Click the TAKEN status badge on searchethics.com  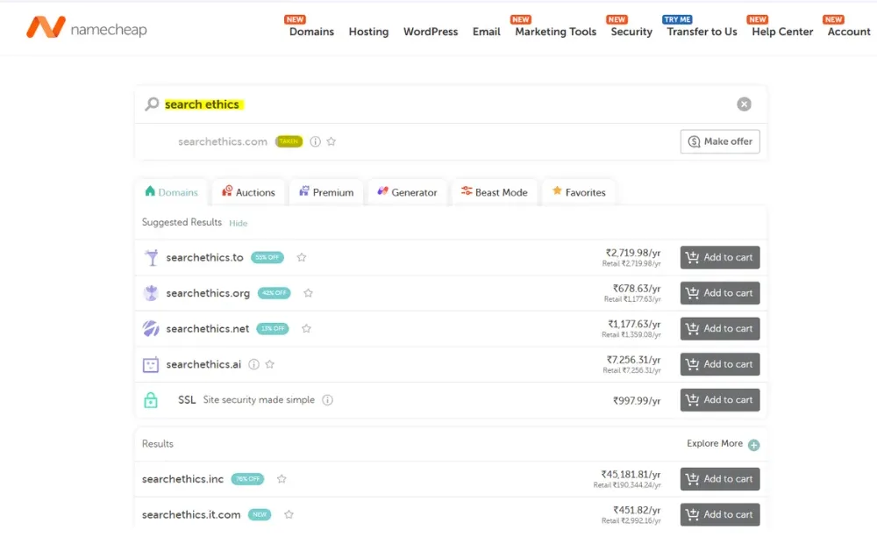click(x=289, y=140)
